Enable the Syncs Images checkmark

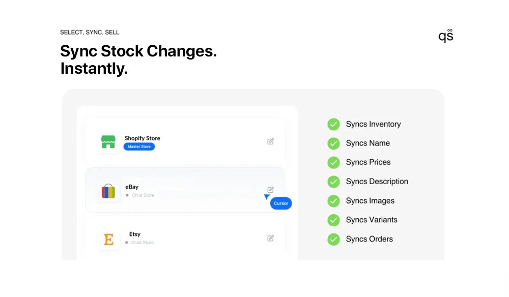pos(333,201)
